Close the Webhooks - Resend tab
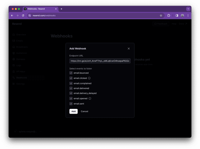The image size is (200, 149). (56, 9)
